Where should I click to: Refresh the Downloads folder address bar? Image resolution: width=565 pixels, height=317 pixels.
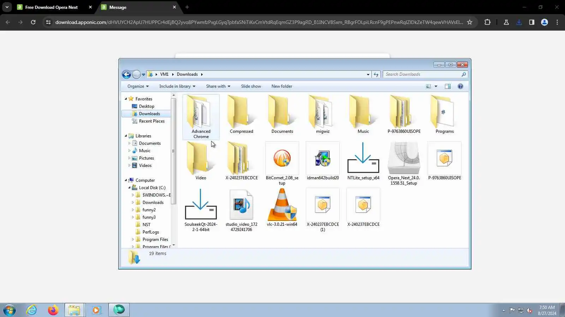[x=376, y=74]
